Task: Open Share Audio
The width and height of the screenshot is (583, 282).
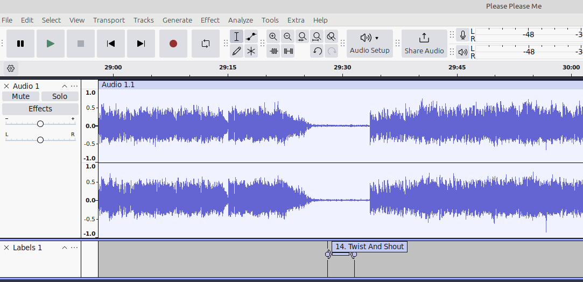Action: click(424, 44)
